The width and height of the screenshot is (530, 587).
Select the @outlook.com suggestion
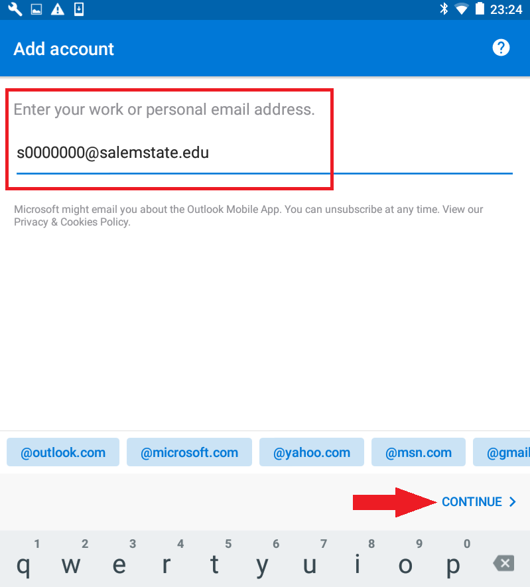coord(63,452)
